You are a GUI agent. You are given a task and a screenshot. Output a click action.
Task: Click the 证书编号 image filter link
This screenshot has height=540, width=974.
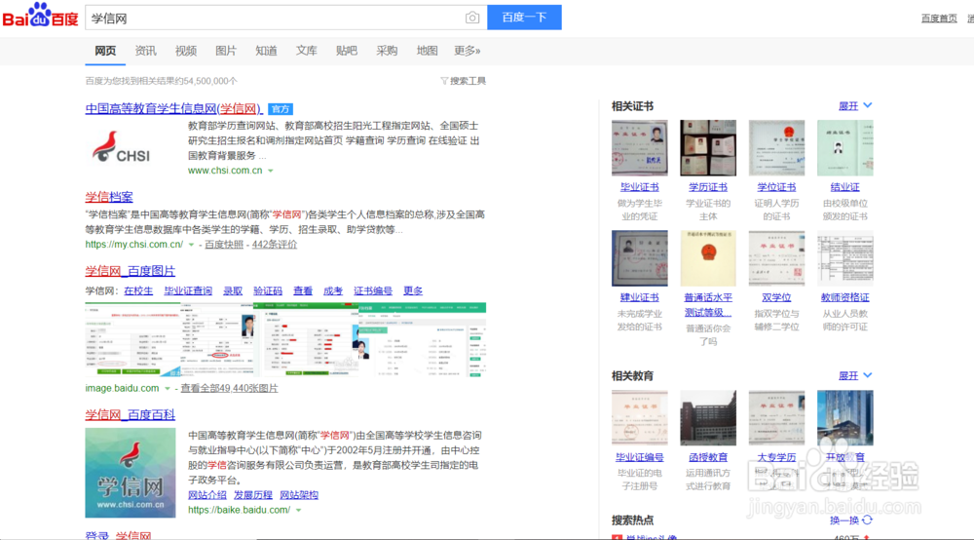coord(373,290)
